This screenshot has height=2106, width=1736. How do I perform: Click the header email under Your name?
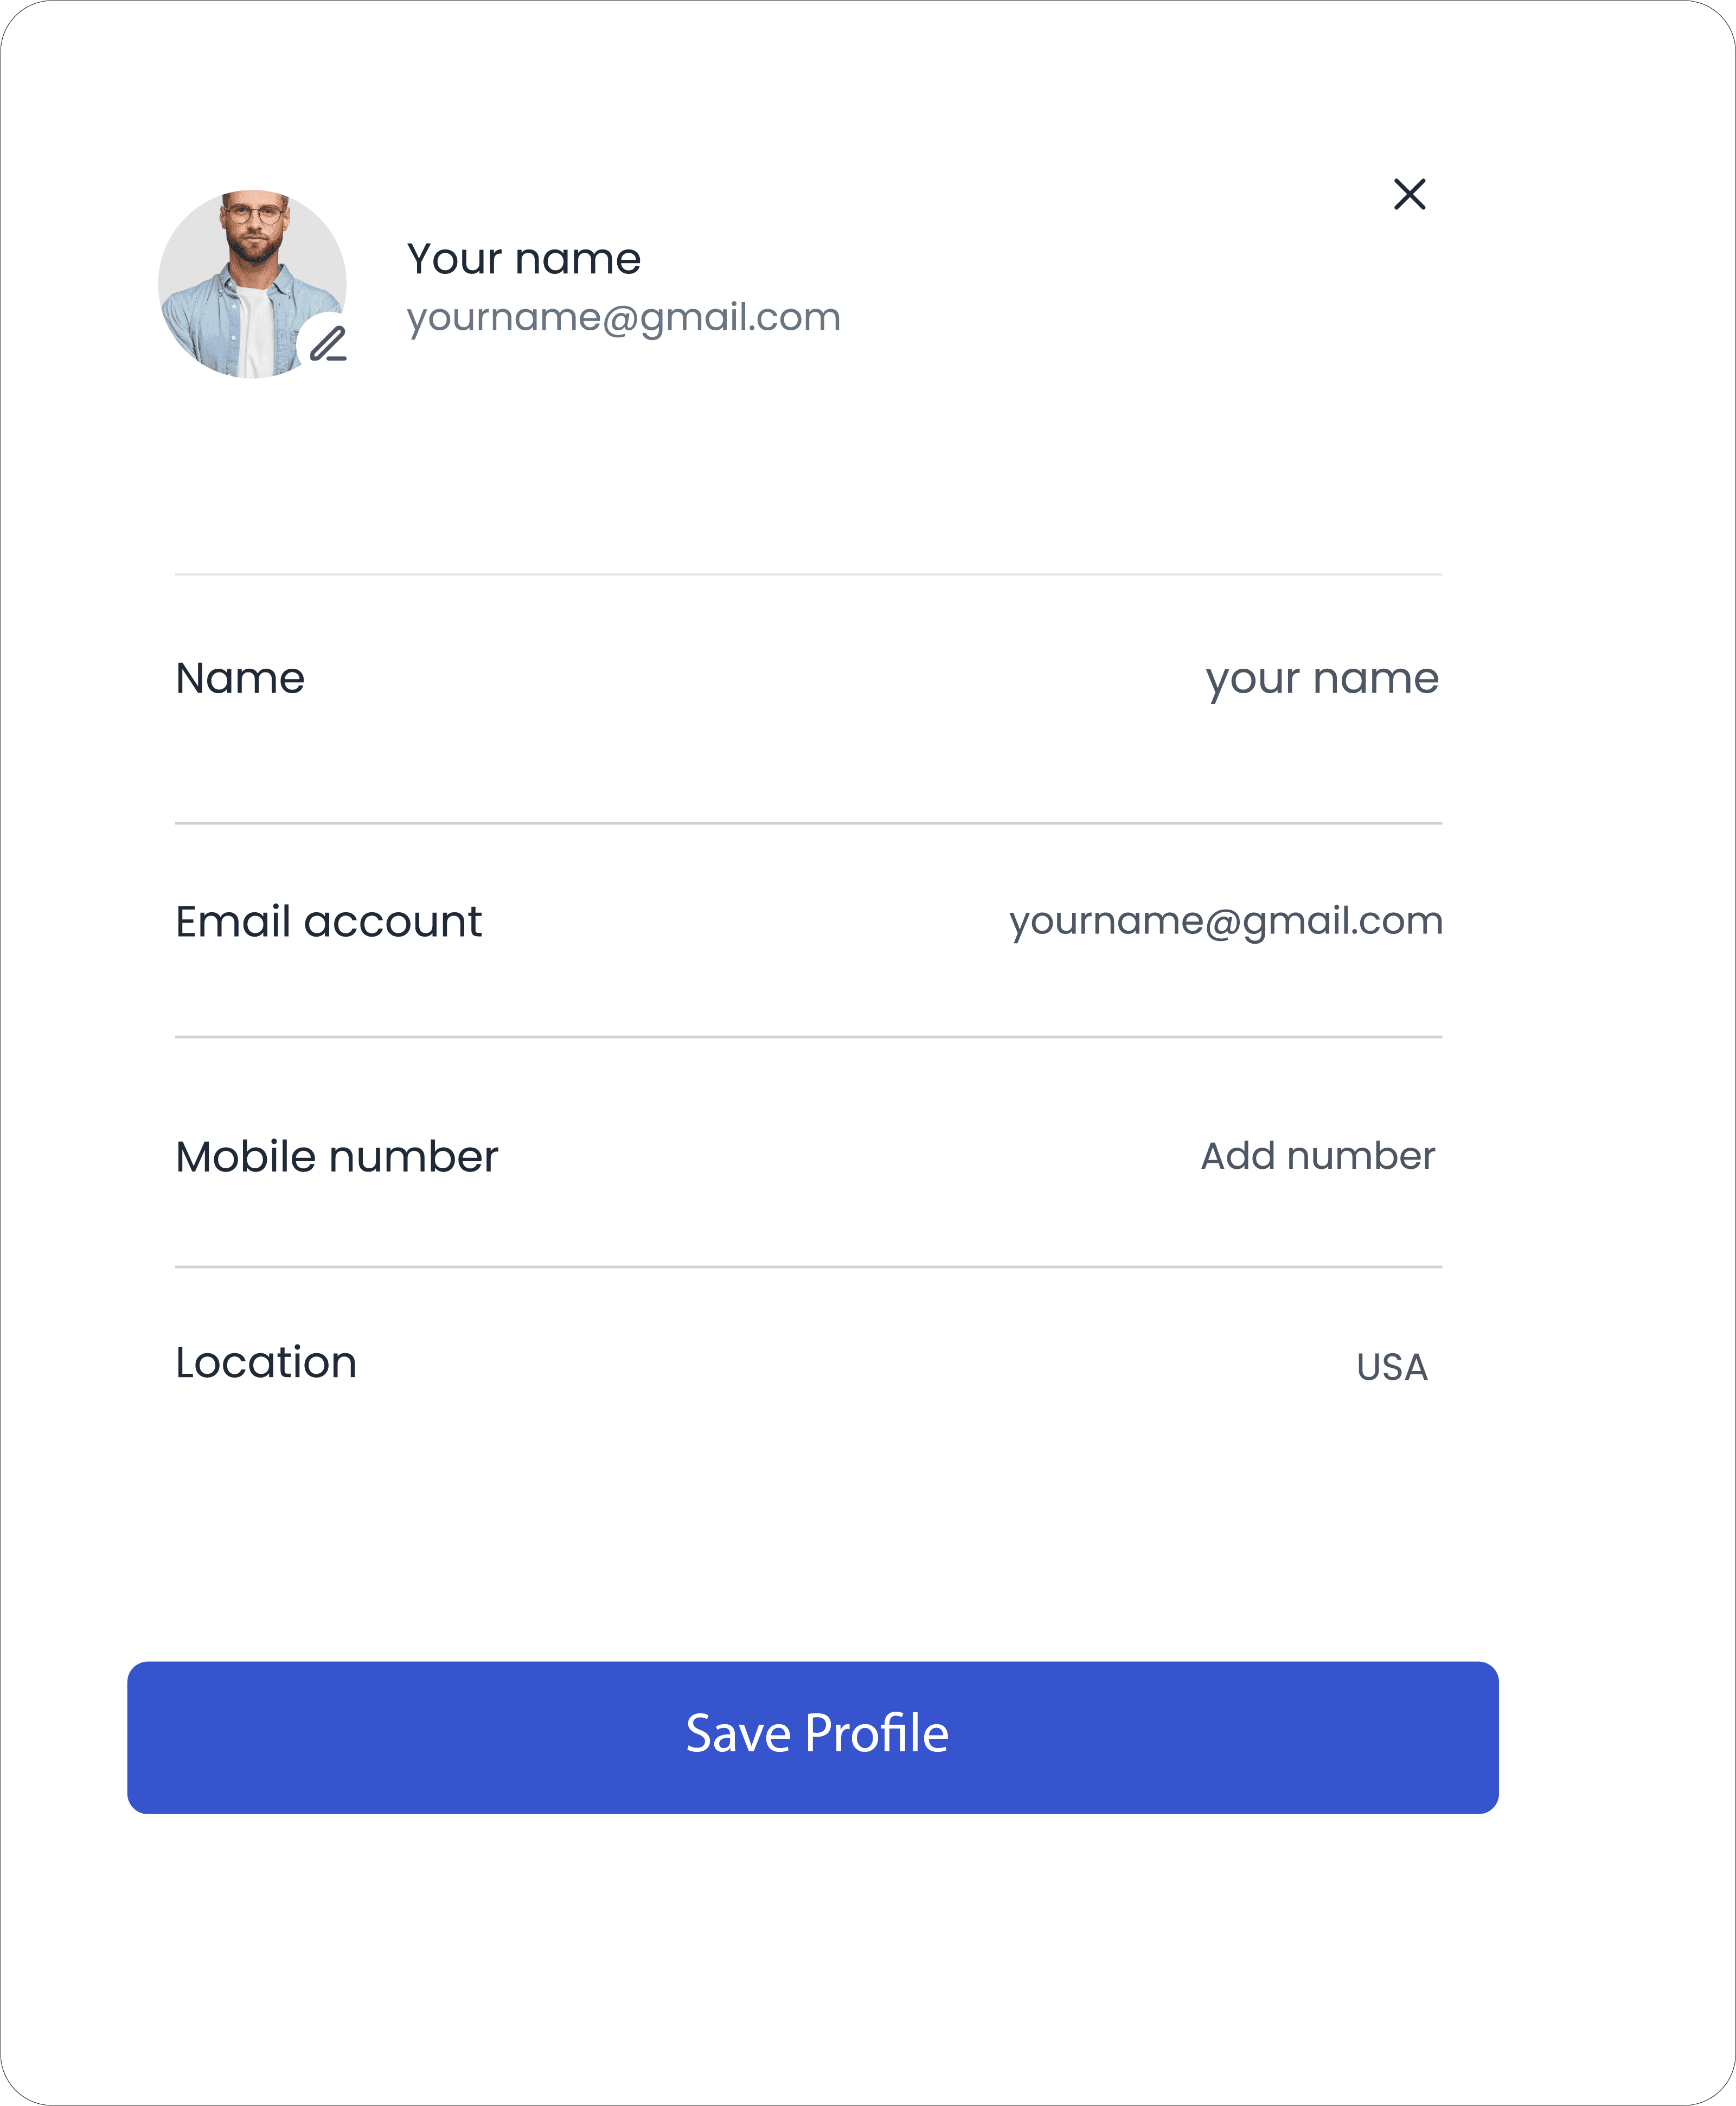click(623, 318)
